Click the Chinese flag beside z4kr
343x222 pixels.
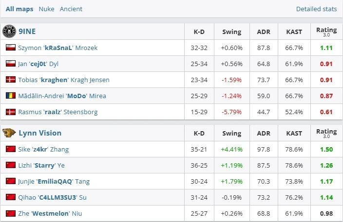tap(10, 149)
